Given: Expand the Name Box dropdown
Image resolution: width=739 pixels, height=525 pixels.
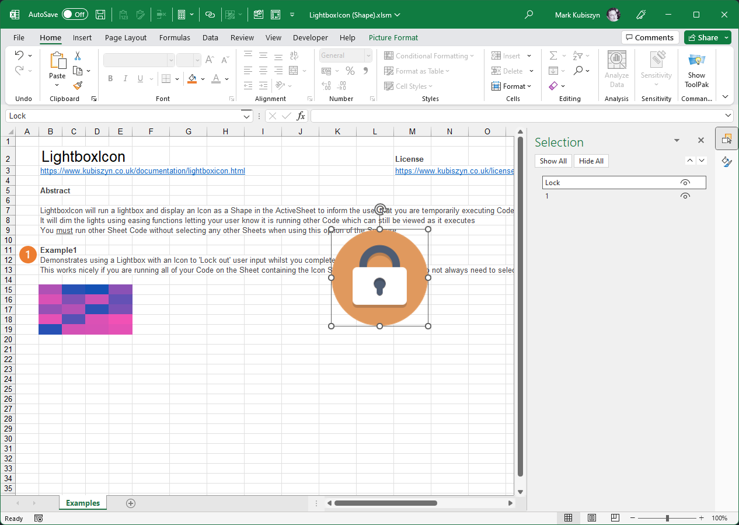Looking at the screenshot, I should pos(246,116).
